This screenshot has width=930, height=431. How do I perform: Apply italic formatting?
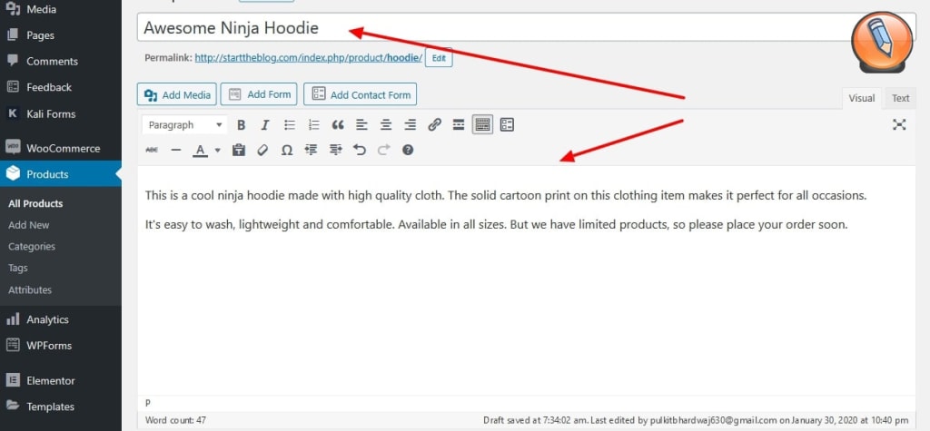(x=265, y=125)
